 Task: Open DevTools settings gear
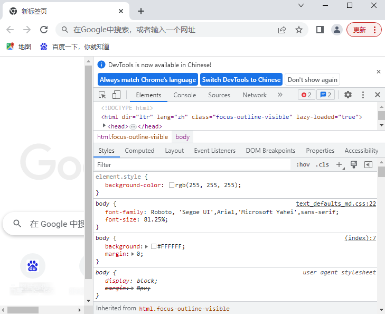[348, 95]
